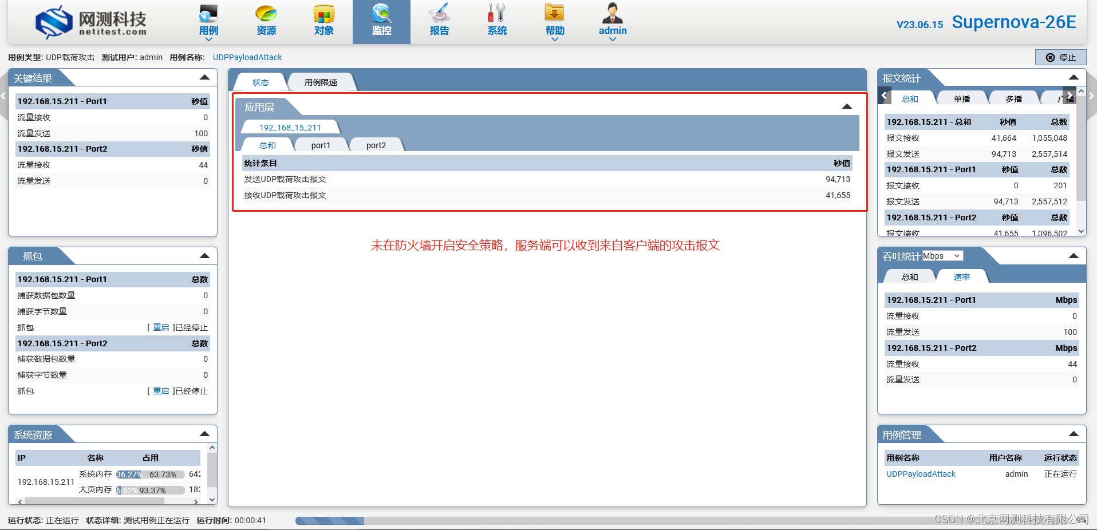Collapse the 报文统计 panel
Viewport: 1097px width, 530px height.
pos(1074,77)
